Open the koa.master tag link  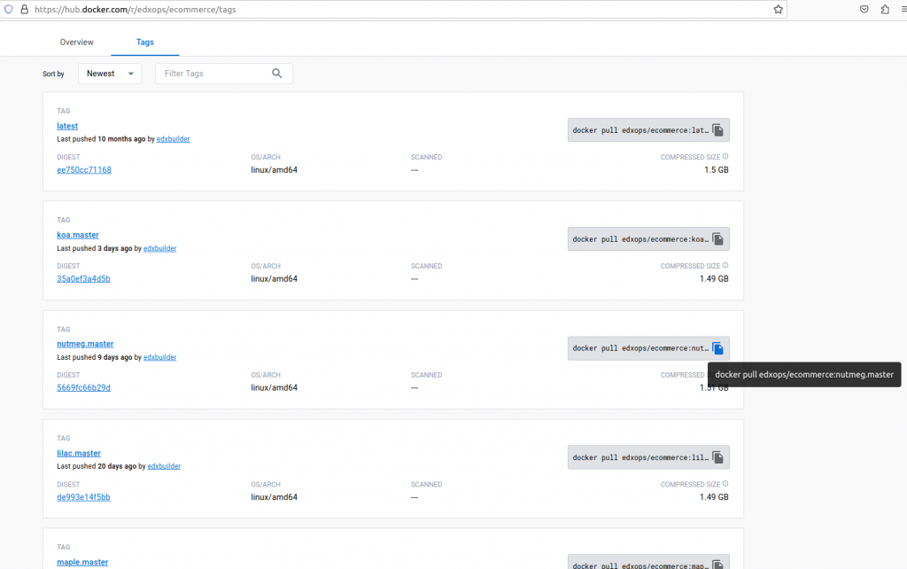tap(78, 235)
